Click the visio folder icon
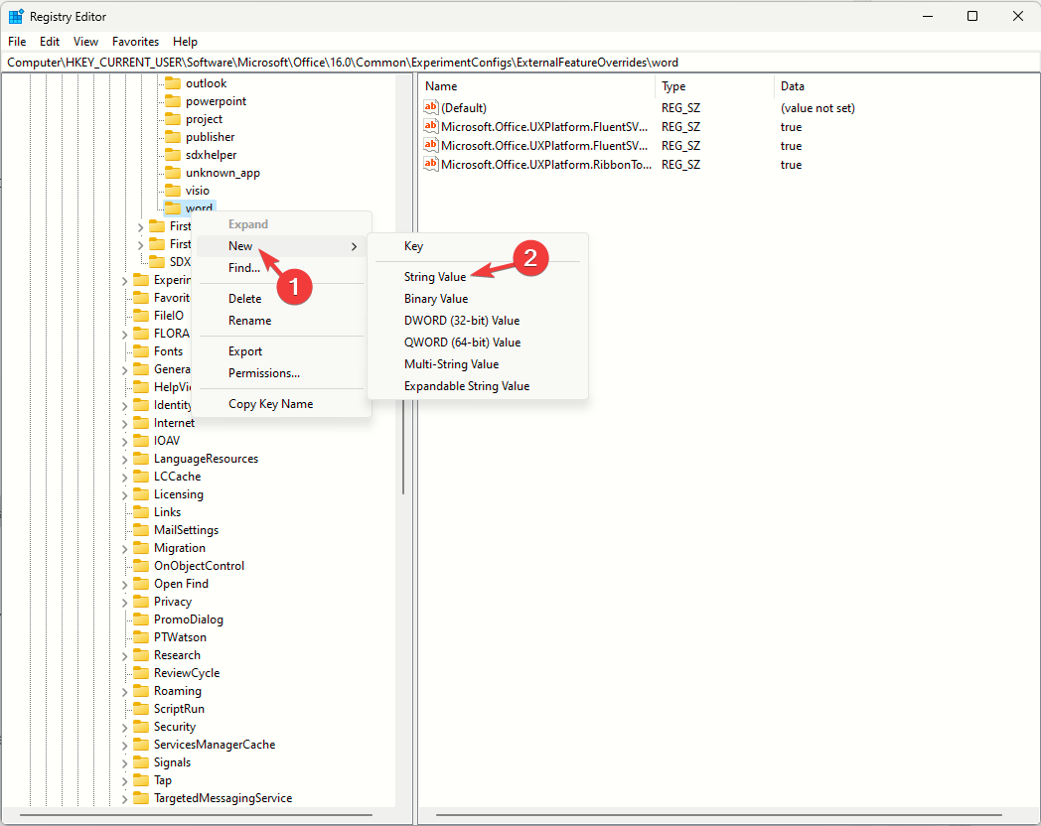 [173, 191]
